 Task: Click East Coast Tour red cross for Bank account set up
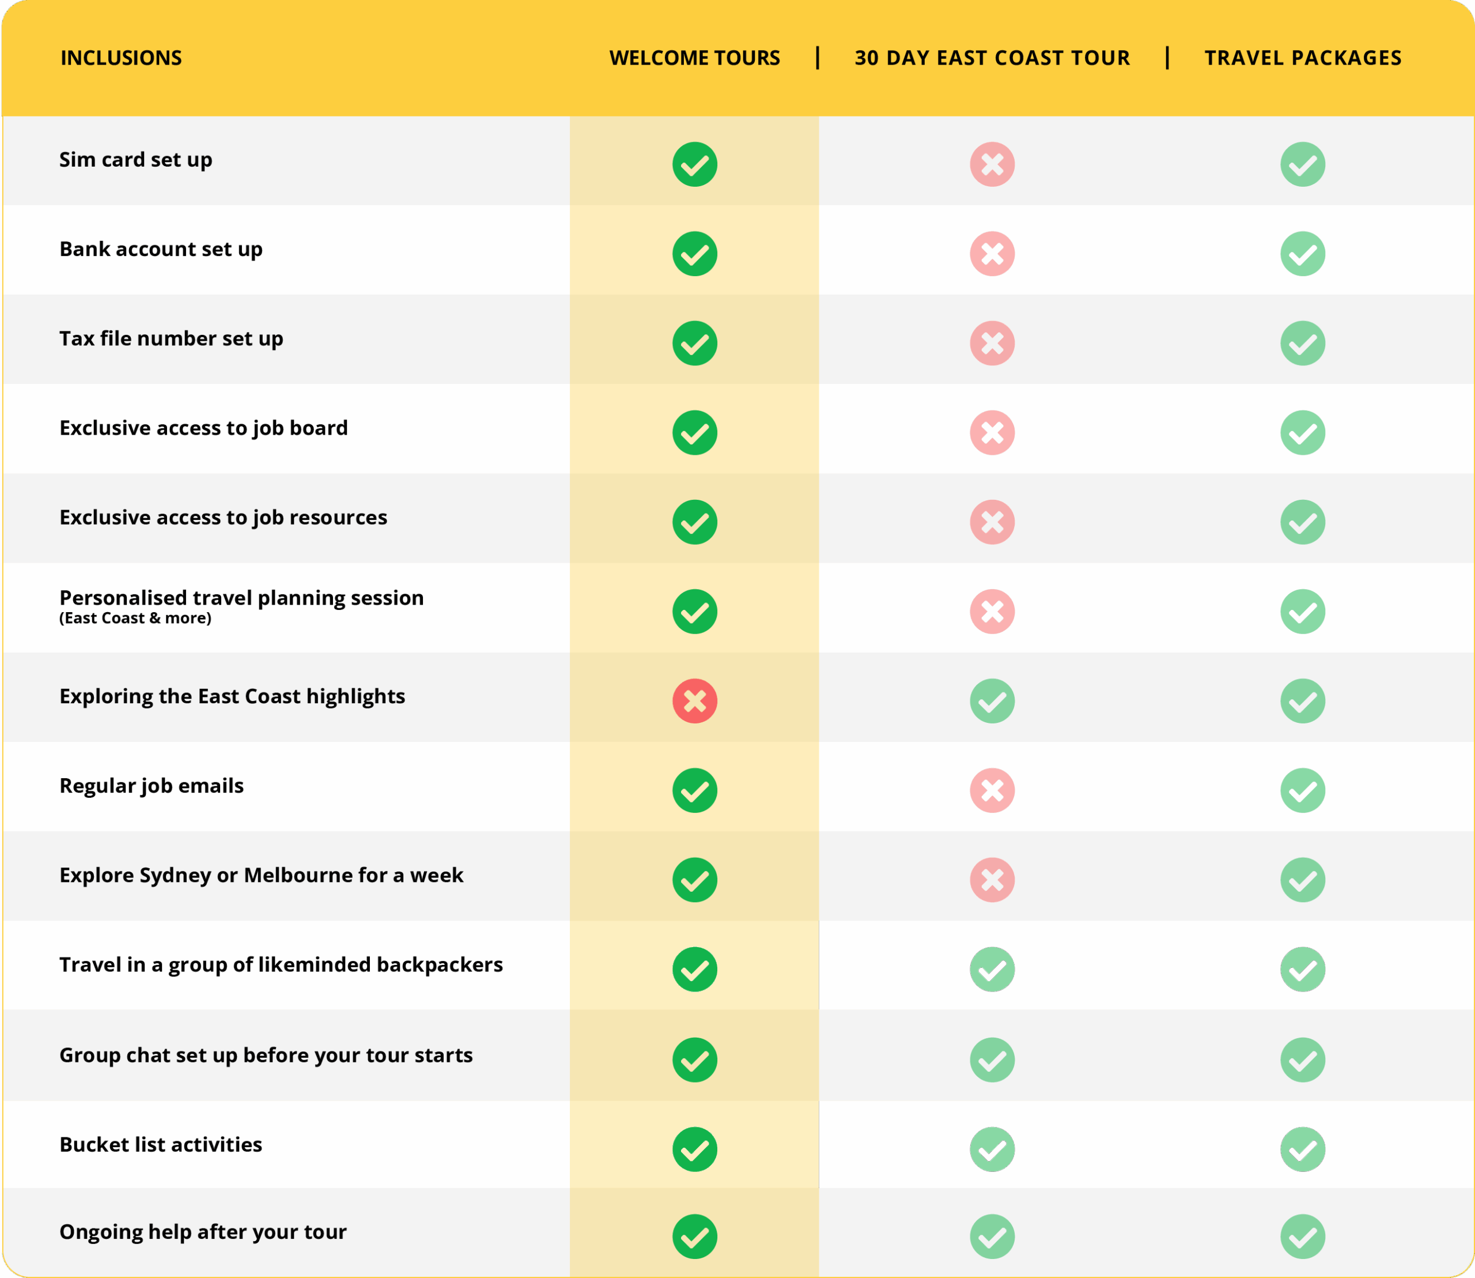pos(992,254)
